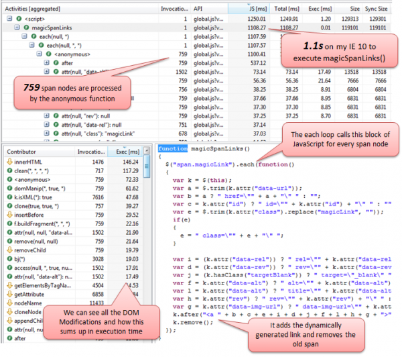The height and width of the screenshot is (357, 402).
Task: Click the green icon beside attr(null, "data-rel"): null
Action: click(x=56, y=125)
